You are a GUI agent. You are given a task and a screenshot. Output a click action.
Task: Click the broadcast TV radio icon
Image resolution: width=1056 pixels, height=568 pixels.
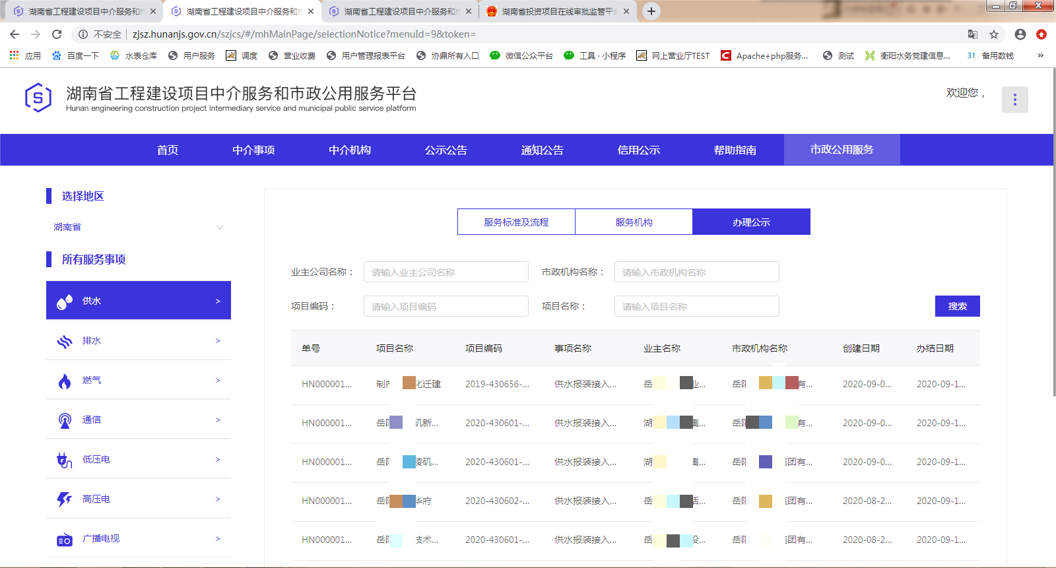[x=65, y=540]
